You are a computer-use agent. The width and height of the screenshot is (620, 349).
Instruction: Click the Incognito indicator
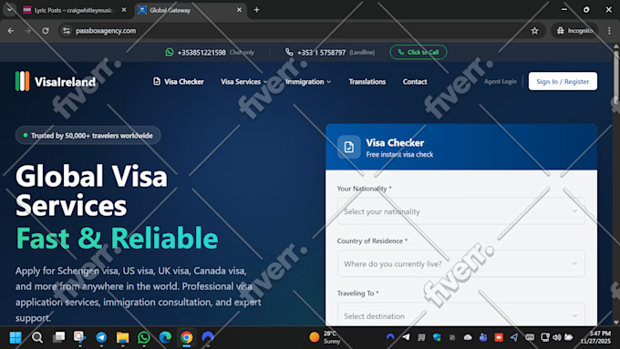click(x=574, y=30)
